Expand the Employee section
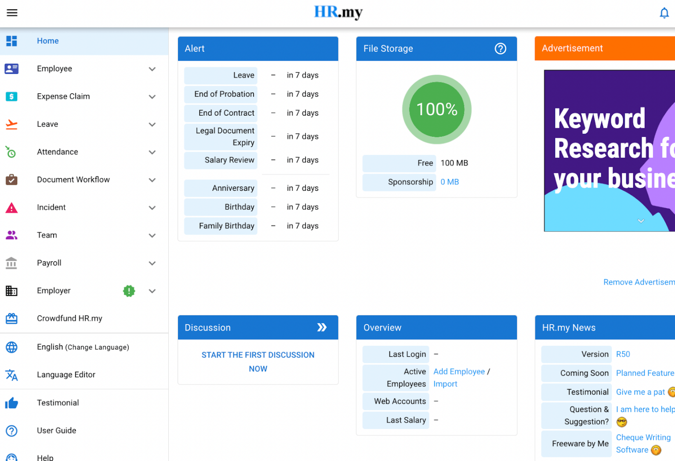 [152, 69]
